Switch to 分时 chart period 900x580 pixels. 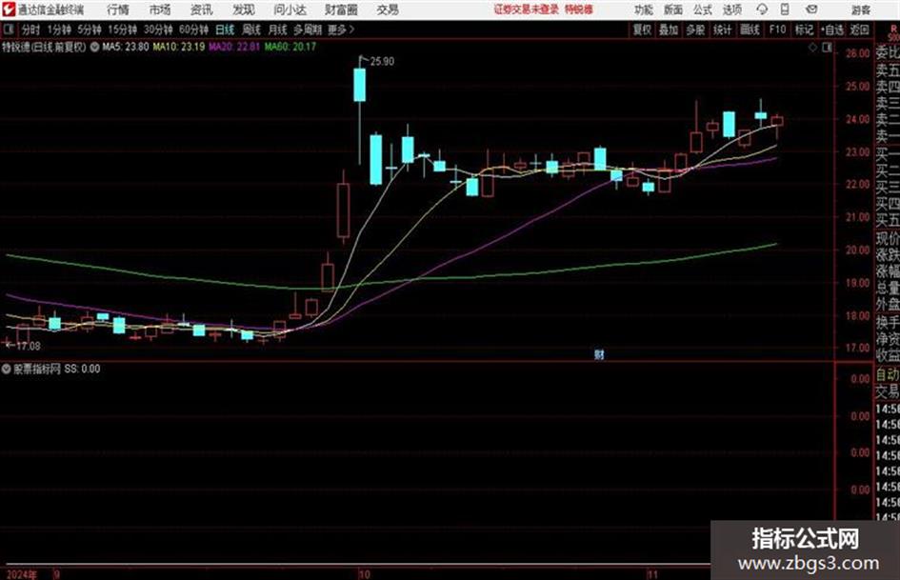(x=31, y=30)
